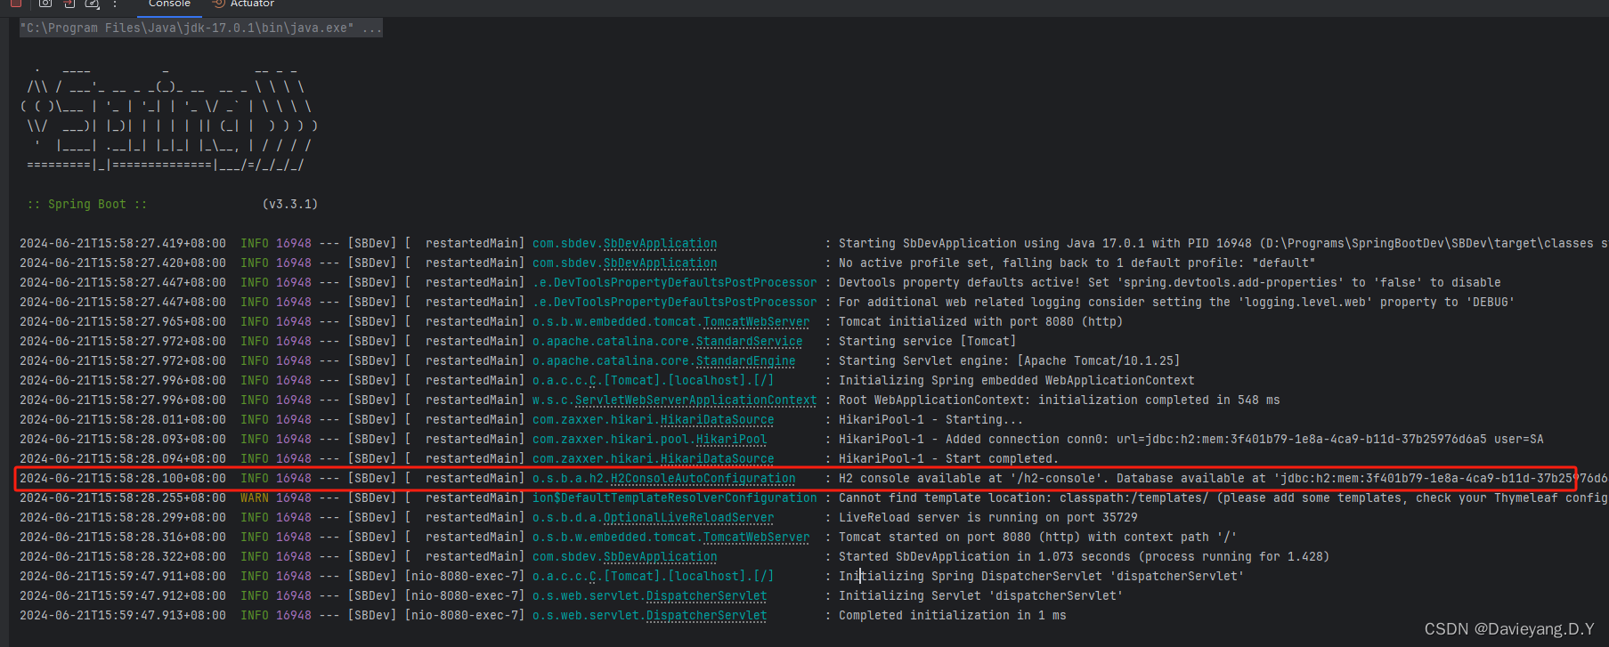This screenshot has height=647, width=1609.
Task: Click 'LiveReload server is running on port 35729' message
Action: pyautogui.click(x=987, y=518)
